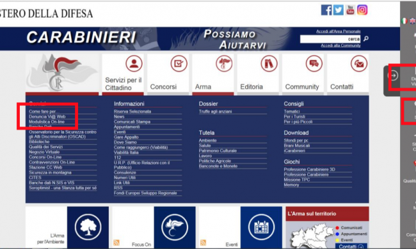Open Modulistica On-line link
The image size is (416, 249).
pyautogui.click(x=47, y=122)
